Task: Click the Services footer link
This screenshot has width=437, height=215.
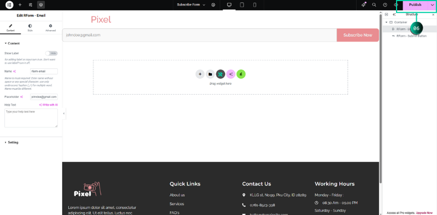Action: coord(176,204)
